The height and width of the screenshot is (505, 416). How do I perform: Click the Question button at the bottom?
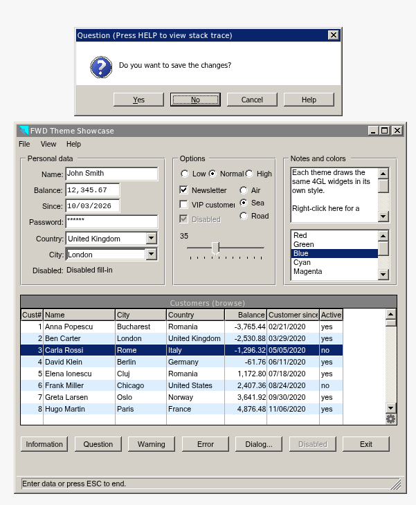[98, 444]
